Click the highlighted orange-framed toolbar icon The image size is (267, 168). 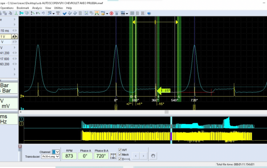tap(97, 13)
